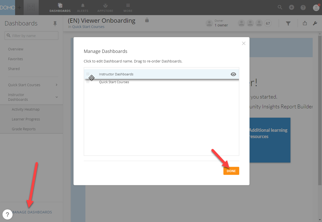Collapse the Instructor Dashboards section
The image size is (322, 222).
tap(56, 97)
